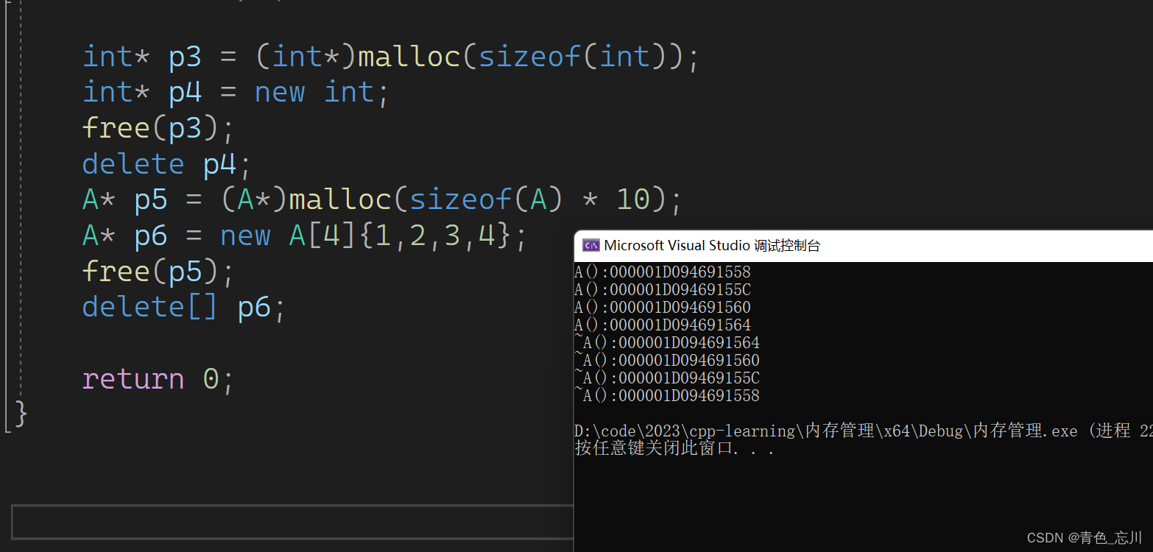Click the exe path line in the console

pos(864,431)
